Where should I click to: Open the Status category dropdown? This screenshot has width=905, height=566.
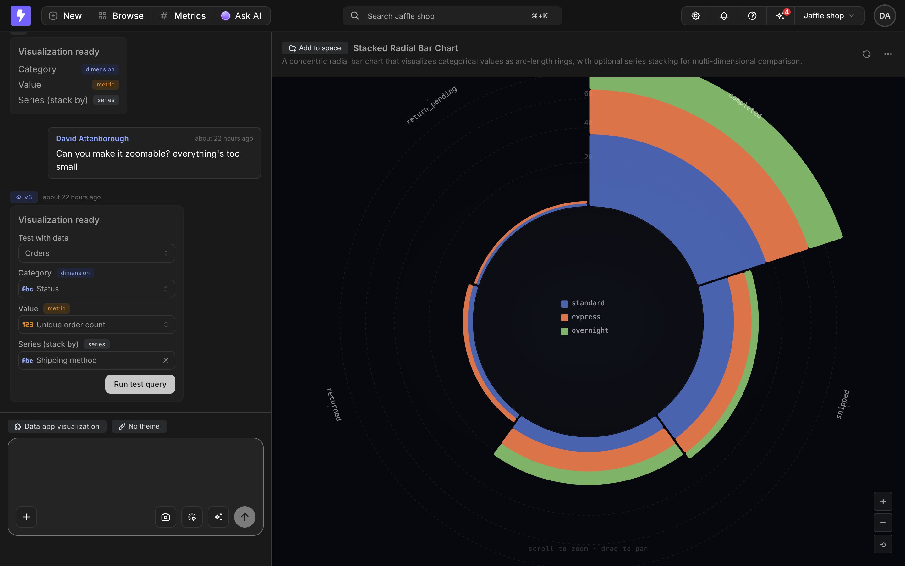tap(96, 289)
